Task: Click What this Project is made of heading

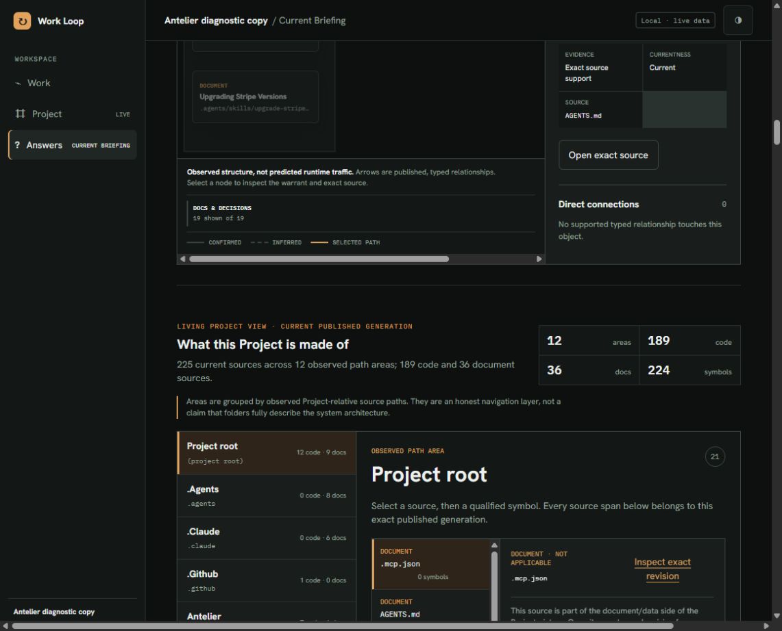Action: point(262,345)
